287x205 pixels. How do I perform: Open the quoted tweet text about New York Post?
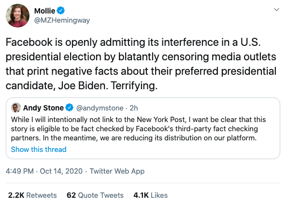pos(138,129)
